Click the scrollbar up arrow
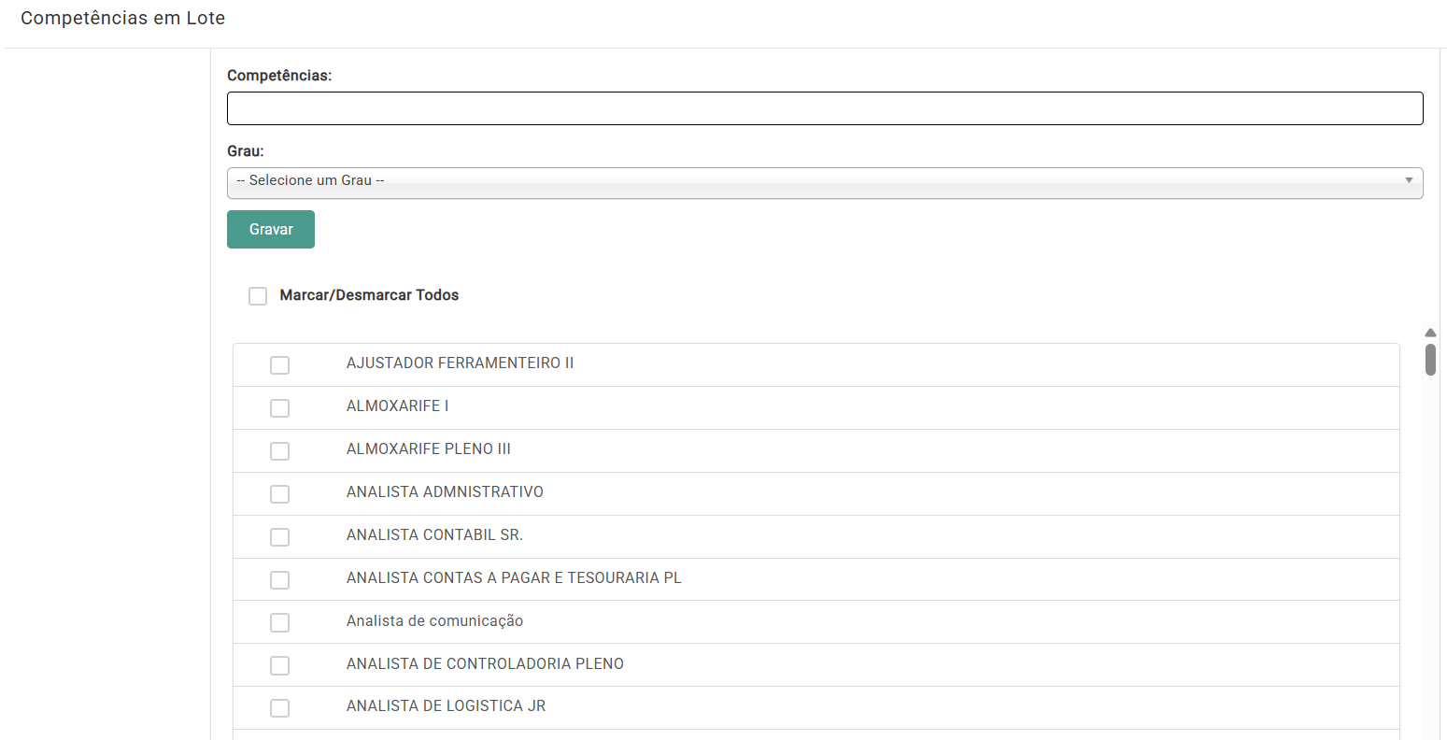Image resolution: width=1447 pixels, height=740 pixels. coord(1430,333)
